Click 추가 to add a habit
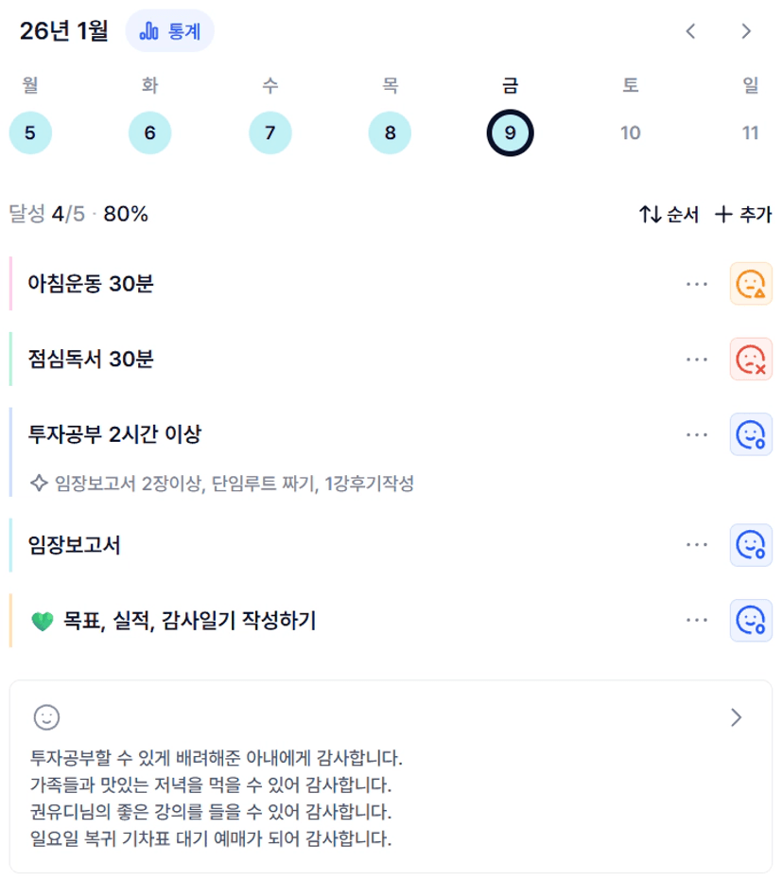The image size is (782, 881). coord(743,215)
